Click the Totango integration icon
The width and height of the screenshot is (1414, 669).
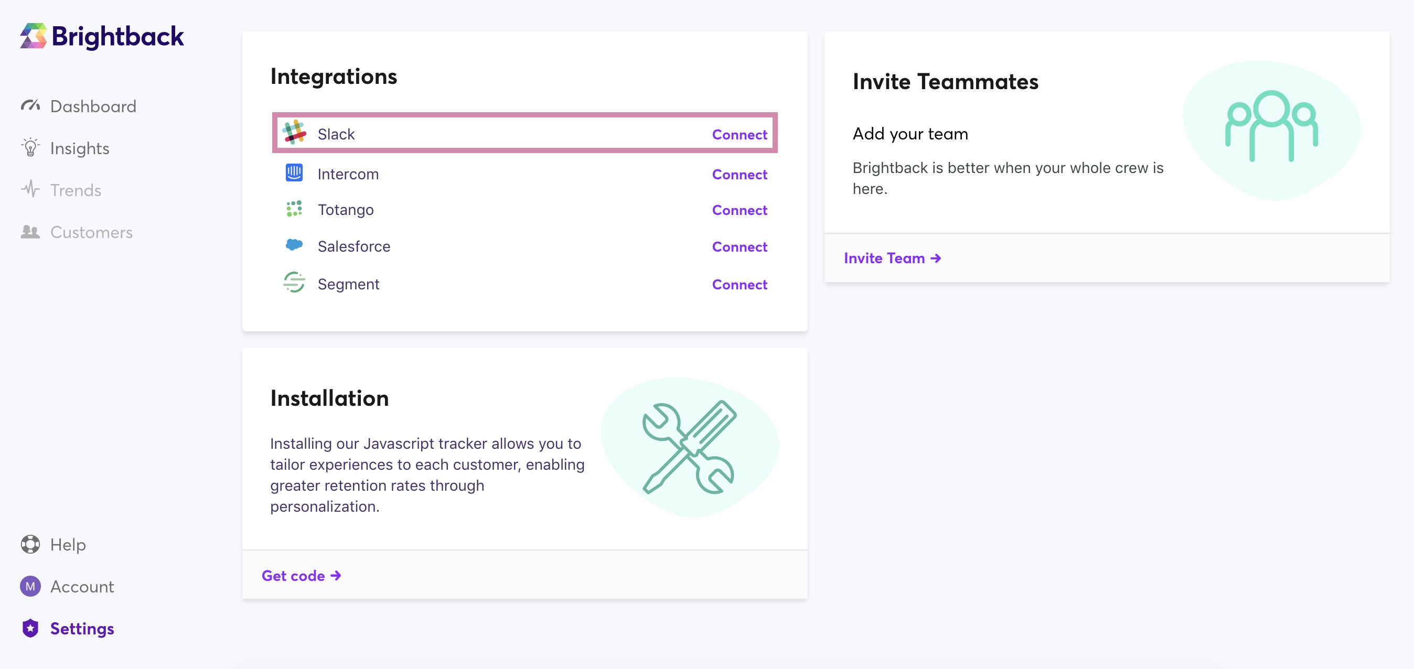pyautogui.click(x=294, y=209)
